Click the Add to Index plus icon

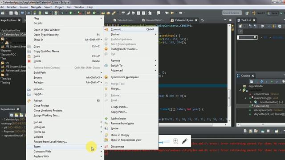[106, 119]
